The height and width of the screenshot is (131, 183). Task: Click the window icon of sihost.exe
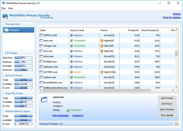pos(41,56)
